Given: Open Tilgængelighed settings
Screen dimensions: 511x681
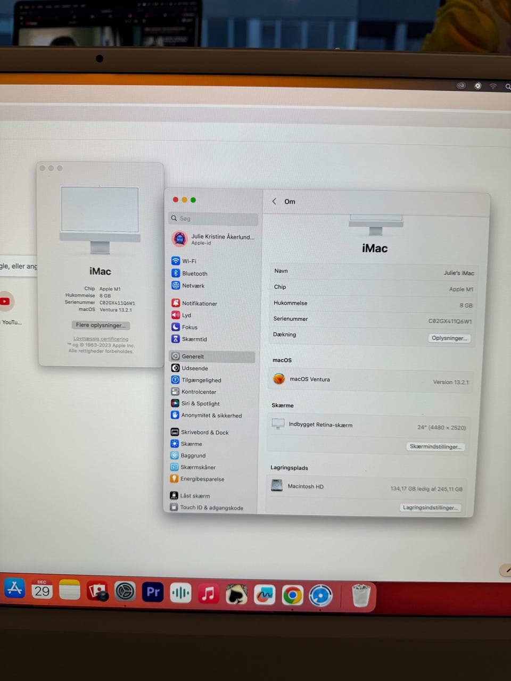Looking at the screenshot, I should (196, 380).
